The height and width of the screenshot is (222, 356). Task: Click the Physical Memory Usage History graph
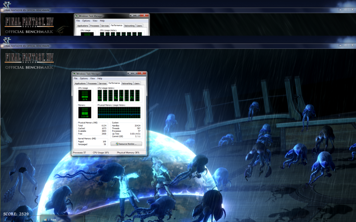(119, 113)
